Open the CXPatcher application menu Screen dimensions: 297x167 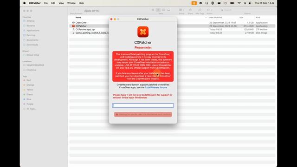pyautogui.click(x=35, y=3)
